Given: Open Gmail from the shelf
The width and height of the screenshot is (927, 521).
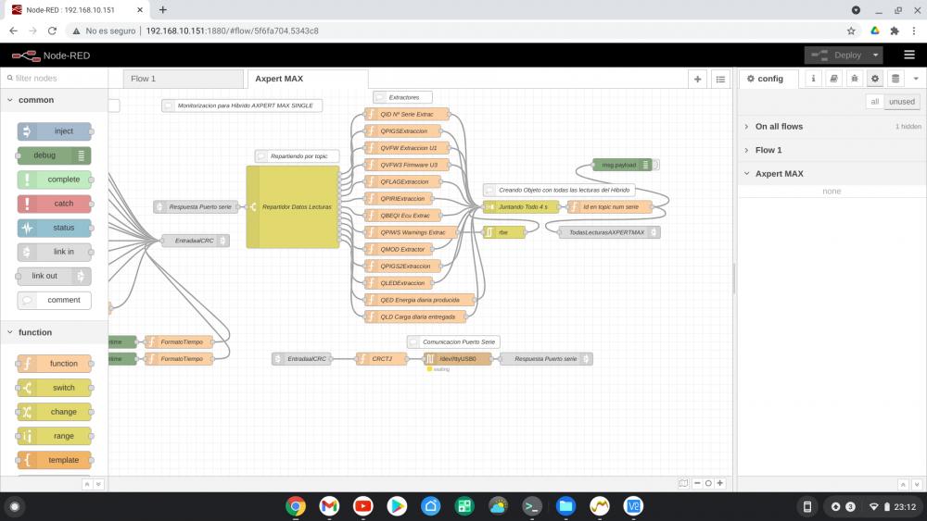Looking at the screenshot, I should (329, 505).
